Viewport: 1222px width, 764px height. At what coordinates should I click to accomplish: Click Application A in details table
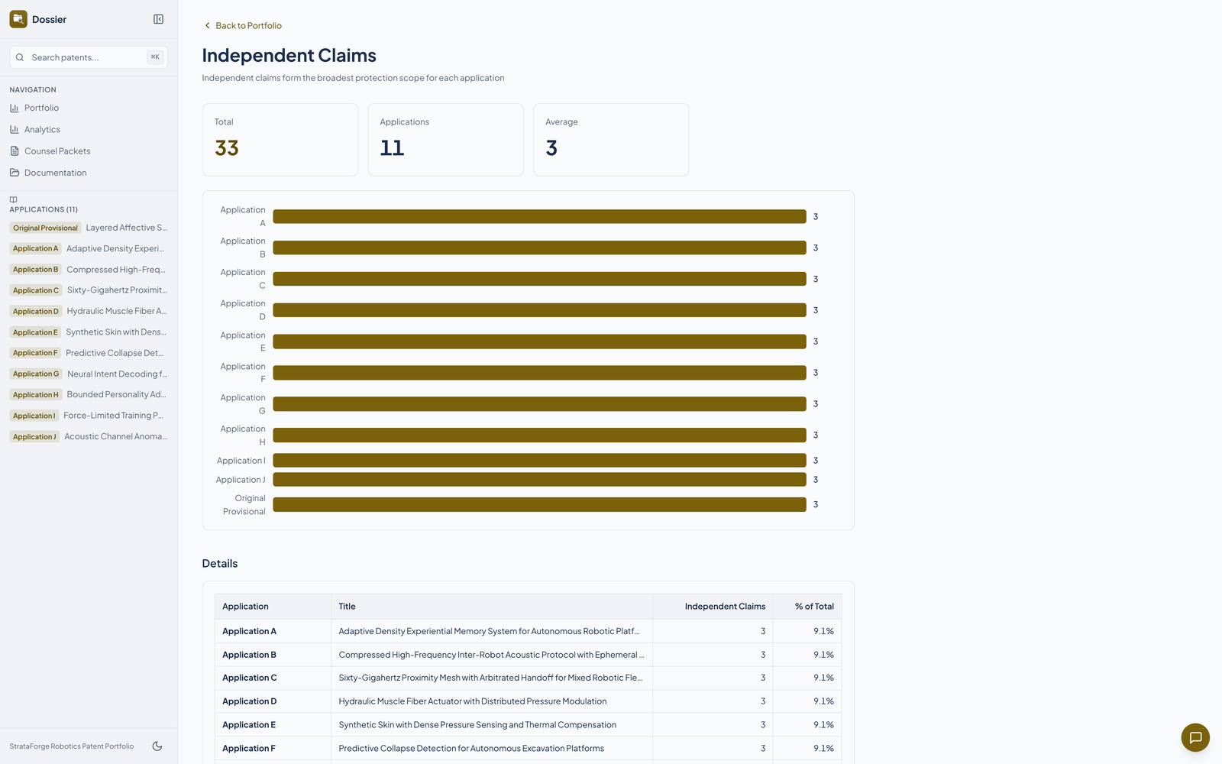(x=249, y=631)
